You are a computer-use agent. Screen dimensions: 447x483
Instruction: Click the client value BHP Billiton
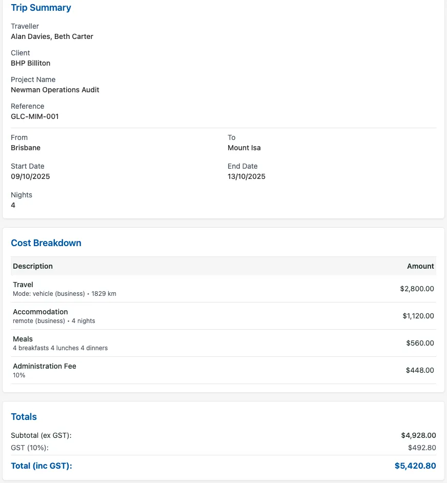coord(30,63)
